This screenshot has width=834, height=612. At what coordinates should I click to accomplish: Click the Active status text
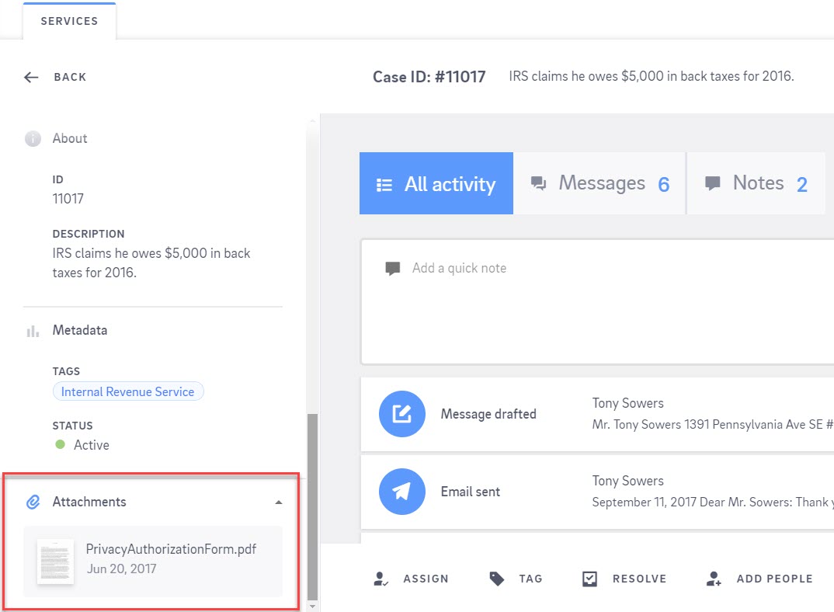coord(92,445)
